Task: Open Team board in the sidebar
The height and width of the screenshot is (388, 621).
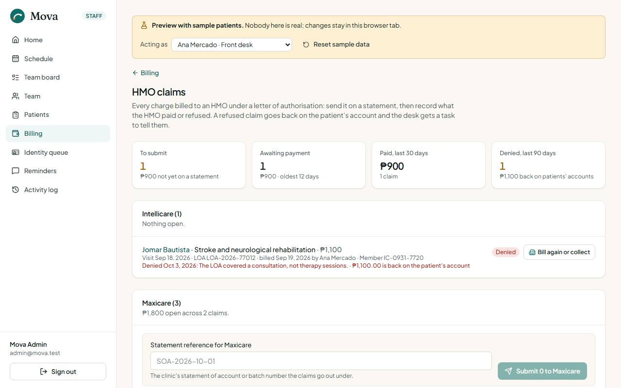Action: pos(58,77)
